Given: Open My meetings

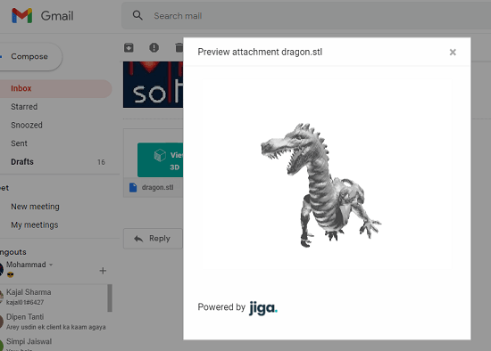Looking at the screenshot, I should (x=35, y=225).
